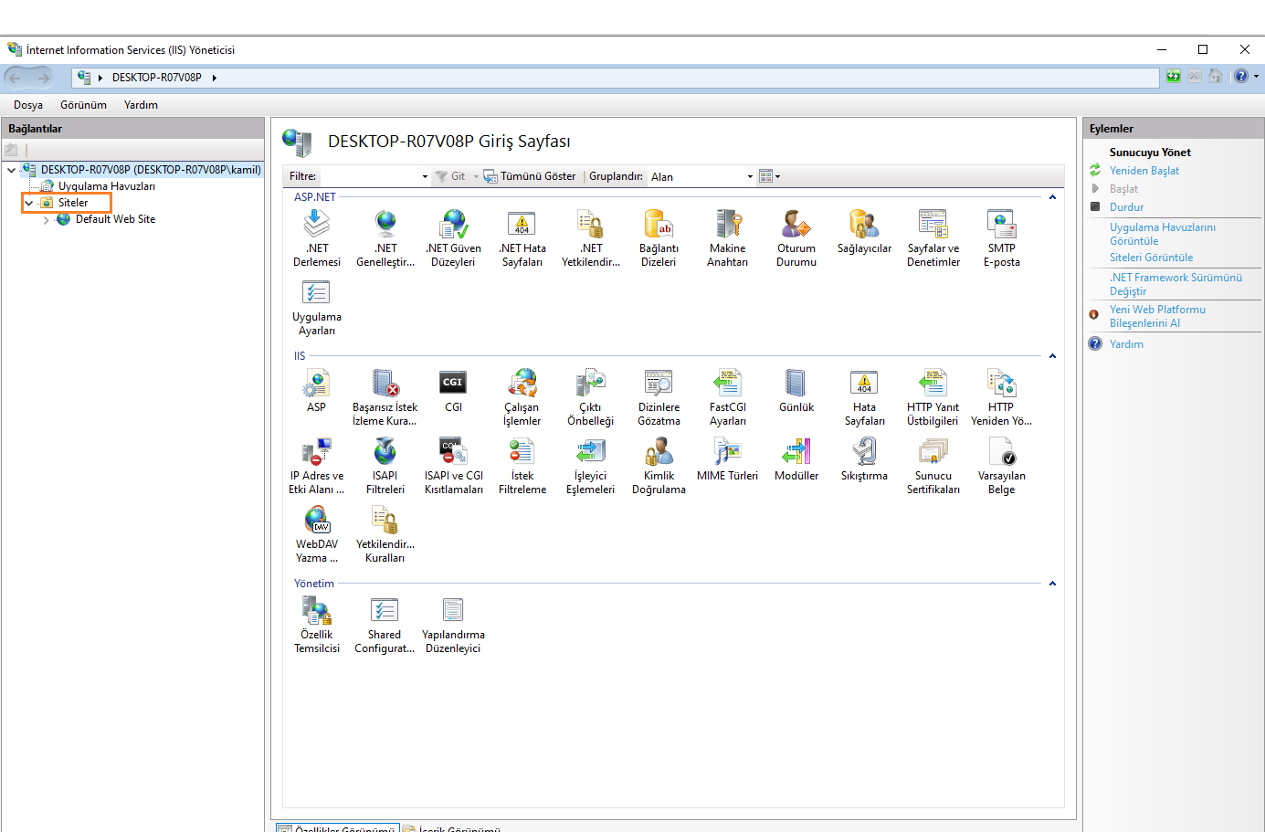Open the Dosya menu

pos(28,105)
